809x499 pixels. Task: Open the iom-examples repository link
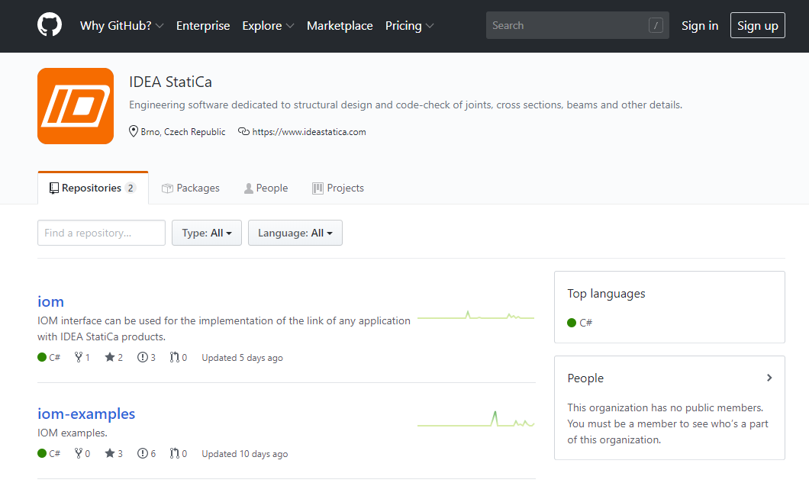(x=85, y=414)
